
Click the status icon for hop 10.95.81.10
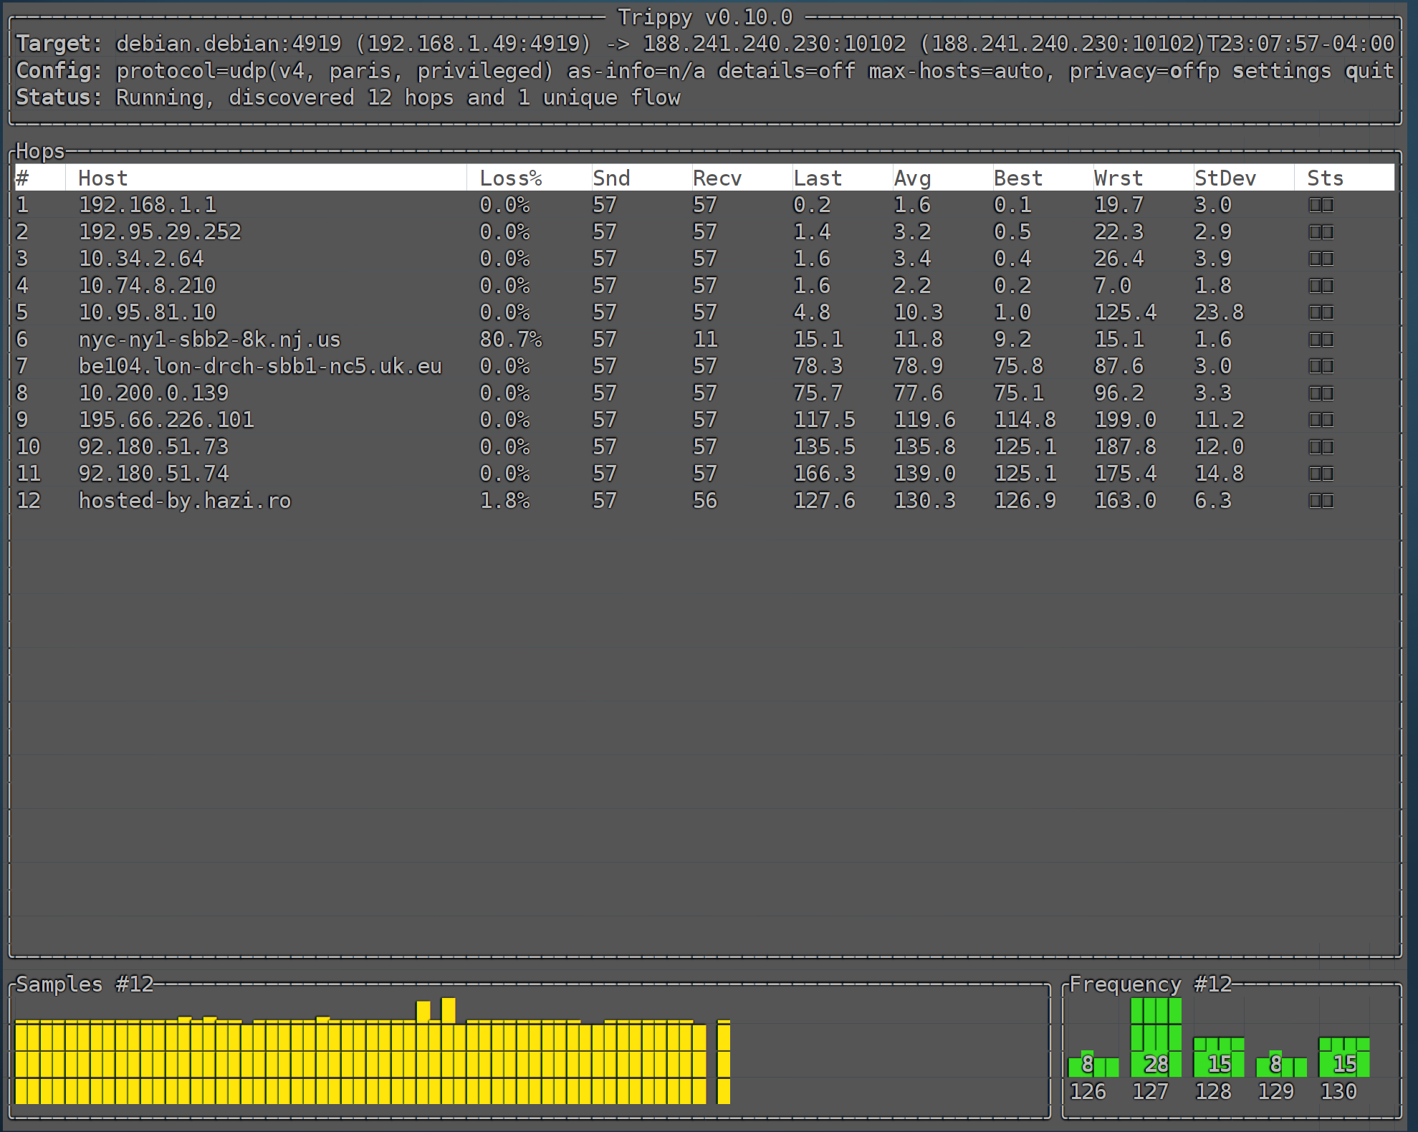pos(1321,313)
